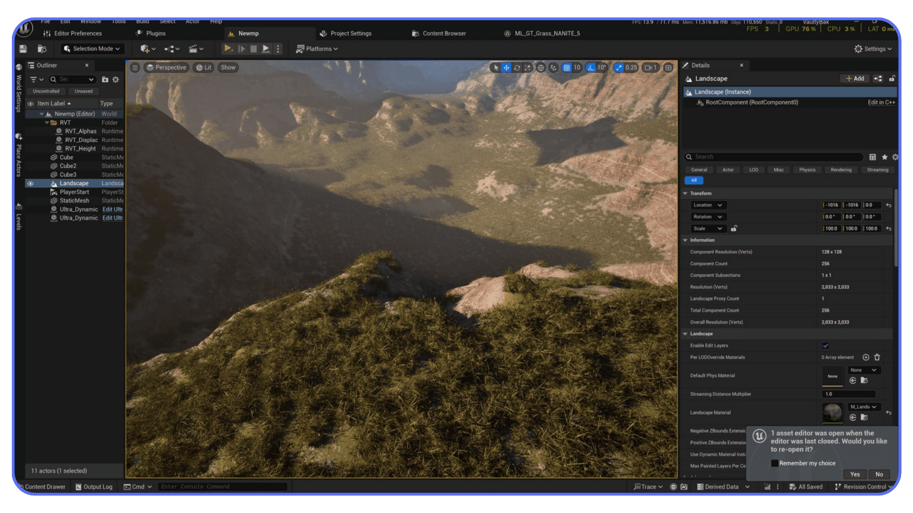Toggle rotation snap angle icon
Viewport: 913px width, 513px height.
click(x=591, y=67)
